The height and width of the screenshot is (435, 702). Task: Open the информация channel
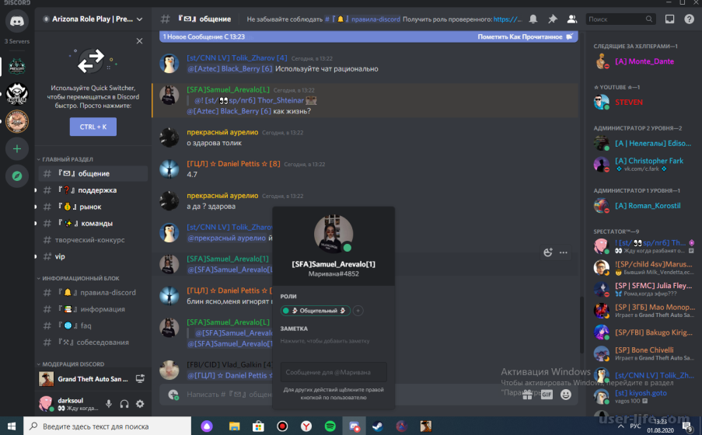coord(93,309)
